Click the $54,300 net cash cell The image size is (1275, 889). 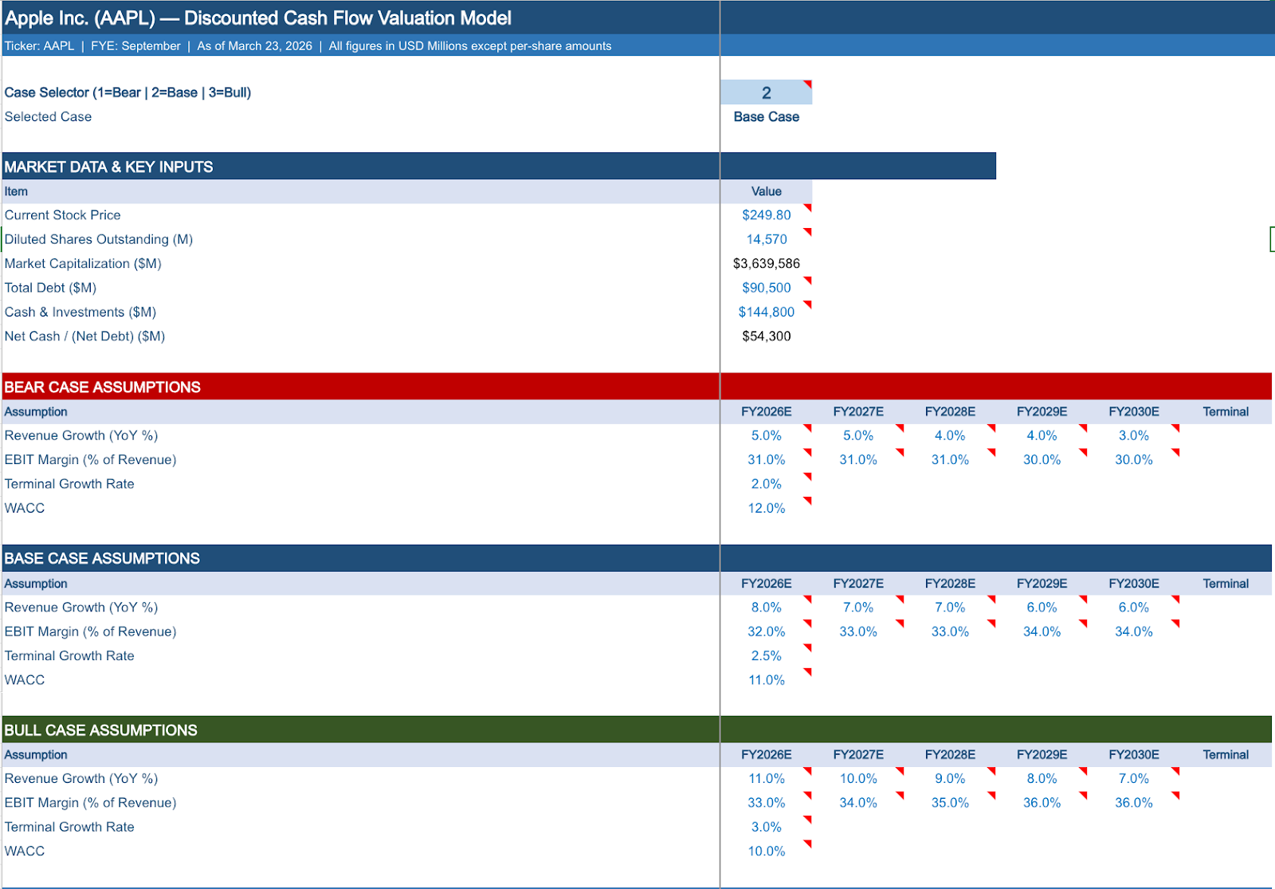click(x=766, y=336)
